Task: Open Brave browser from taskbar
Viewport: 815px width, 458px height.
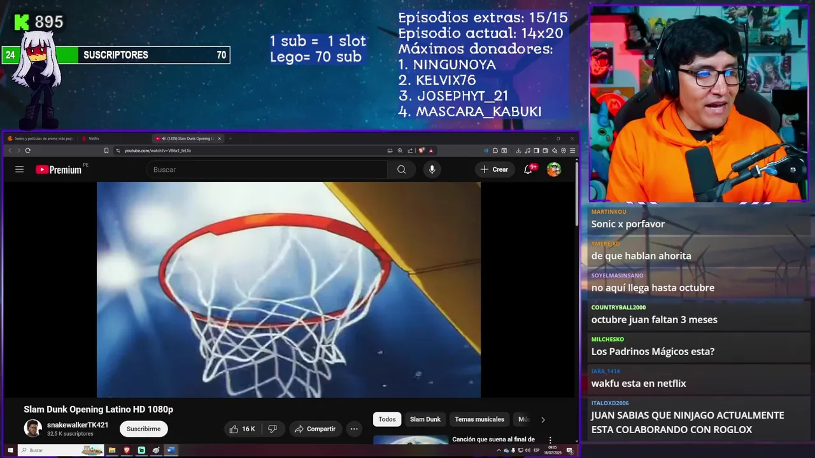Action: (x=127, y=450)
